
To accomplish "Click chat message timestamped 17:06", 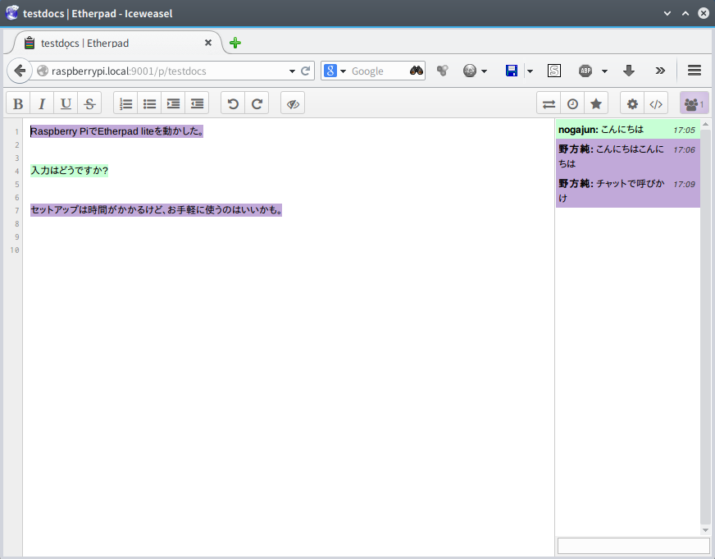I will click(x=628, y=156).
